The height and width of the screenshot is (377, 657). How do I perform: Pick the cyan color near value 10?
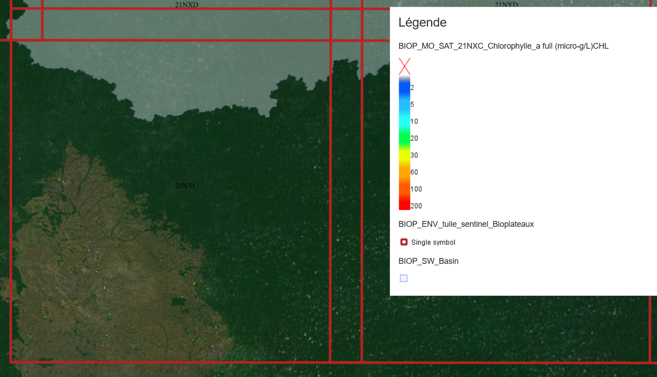(x=404, y=121)
